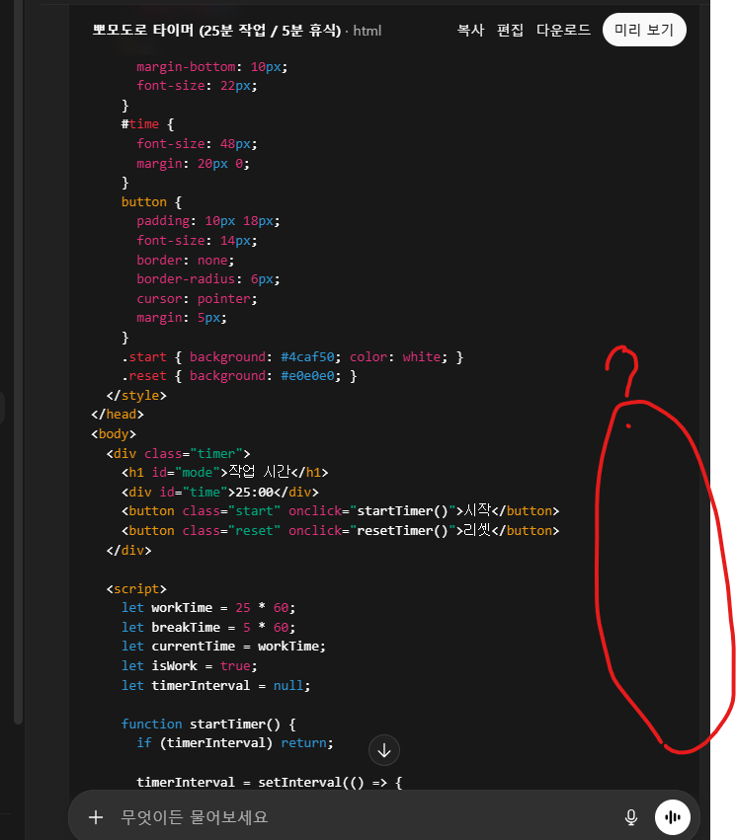Click 'let workTime = 25 * 60;'
Viewport: 736px width, 840px height.
(x=208, y=608)
